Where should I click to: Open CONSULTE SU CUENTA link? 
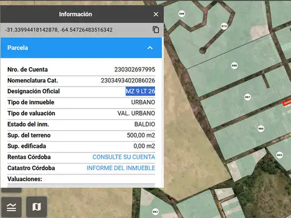click(124, 157)
